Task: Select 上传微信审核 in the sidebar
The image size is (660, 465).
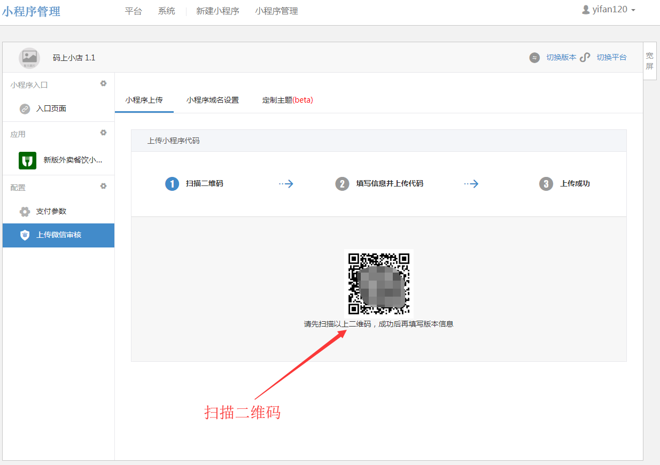Action: [x=58, y=235]
